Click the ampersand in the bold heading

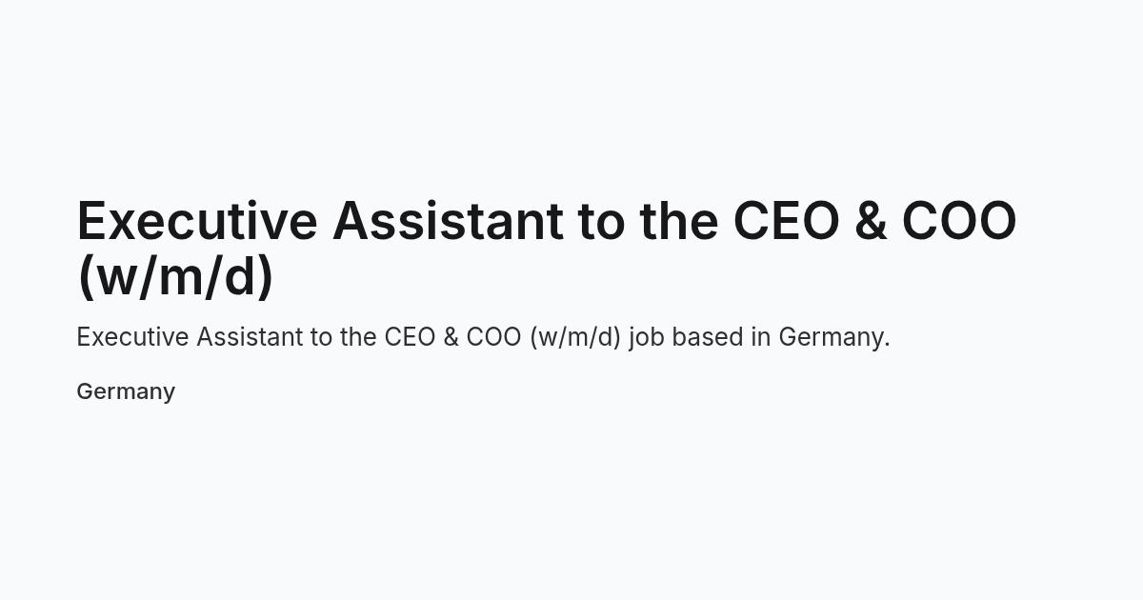871,220
